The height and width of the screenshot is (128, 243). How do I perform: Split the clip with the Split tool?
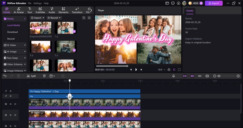click(x=31, y=76)
